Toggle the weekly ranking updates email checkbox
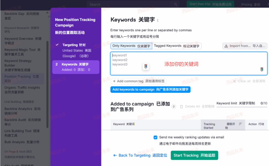The height and width of the screenshot is (166, 269). [x=156, y=137]
